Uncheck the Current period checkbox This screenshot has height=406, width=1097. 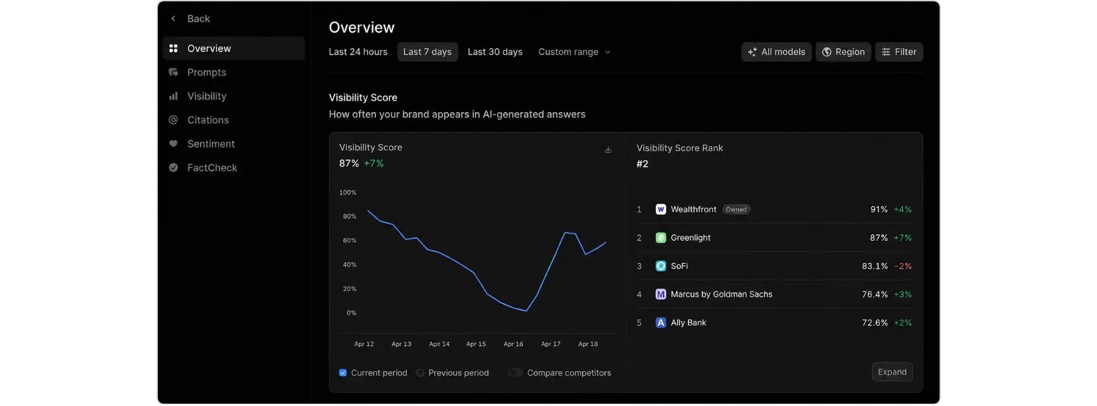343,373
